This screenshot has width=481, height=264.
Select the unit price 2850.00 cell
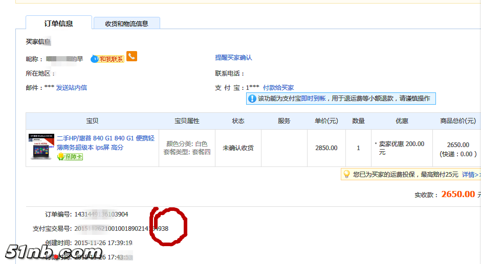(326, 148)
